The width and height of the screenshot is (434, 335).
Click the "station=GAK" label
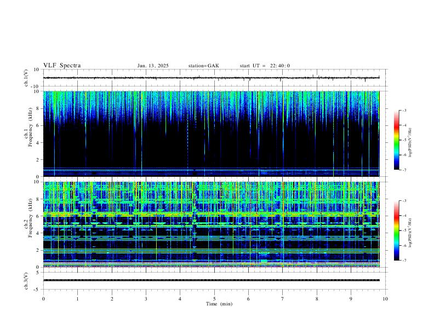tap(203, 66)
